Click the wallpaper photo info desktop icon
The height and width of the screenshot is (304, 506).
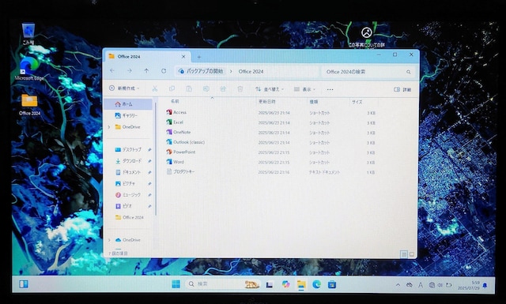367,37
